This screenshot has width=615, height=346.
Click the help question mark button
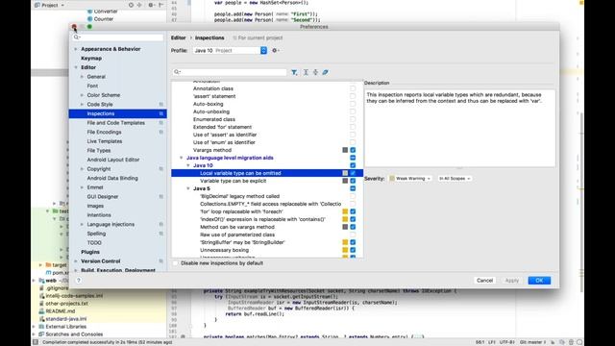coord(79,280)
